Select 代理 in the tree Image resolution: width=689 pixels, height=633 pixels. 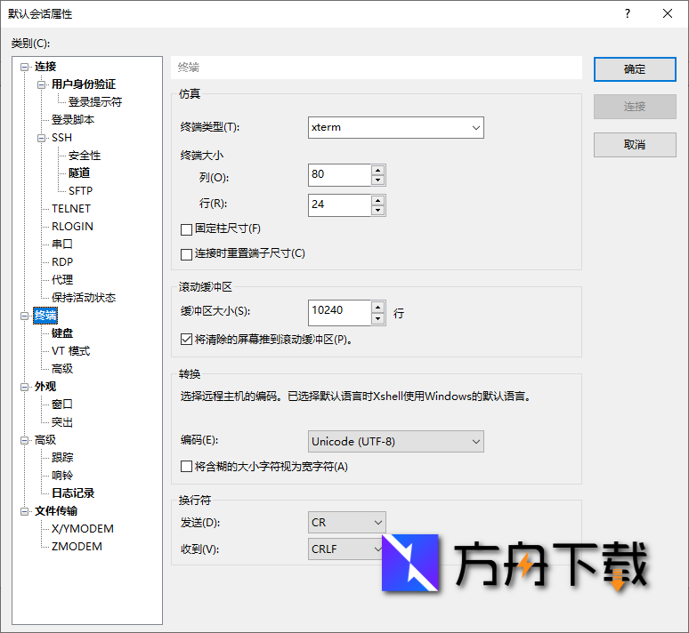click(62, 280)
